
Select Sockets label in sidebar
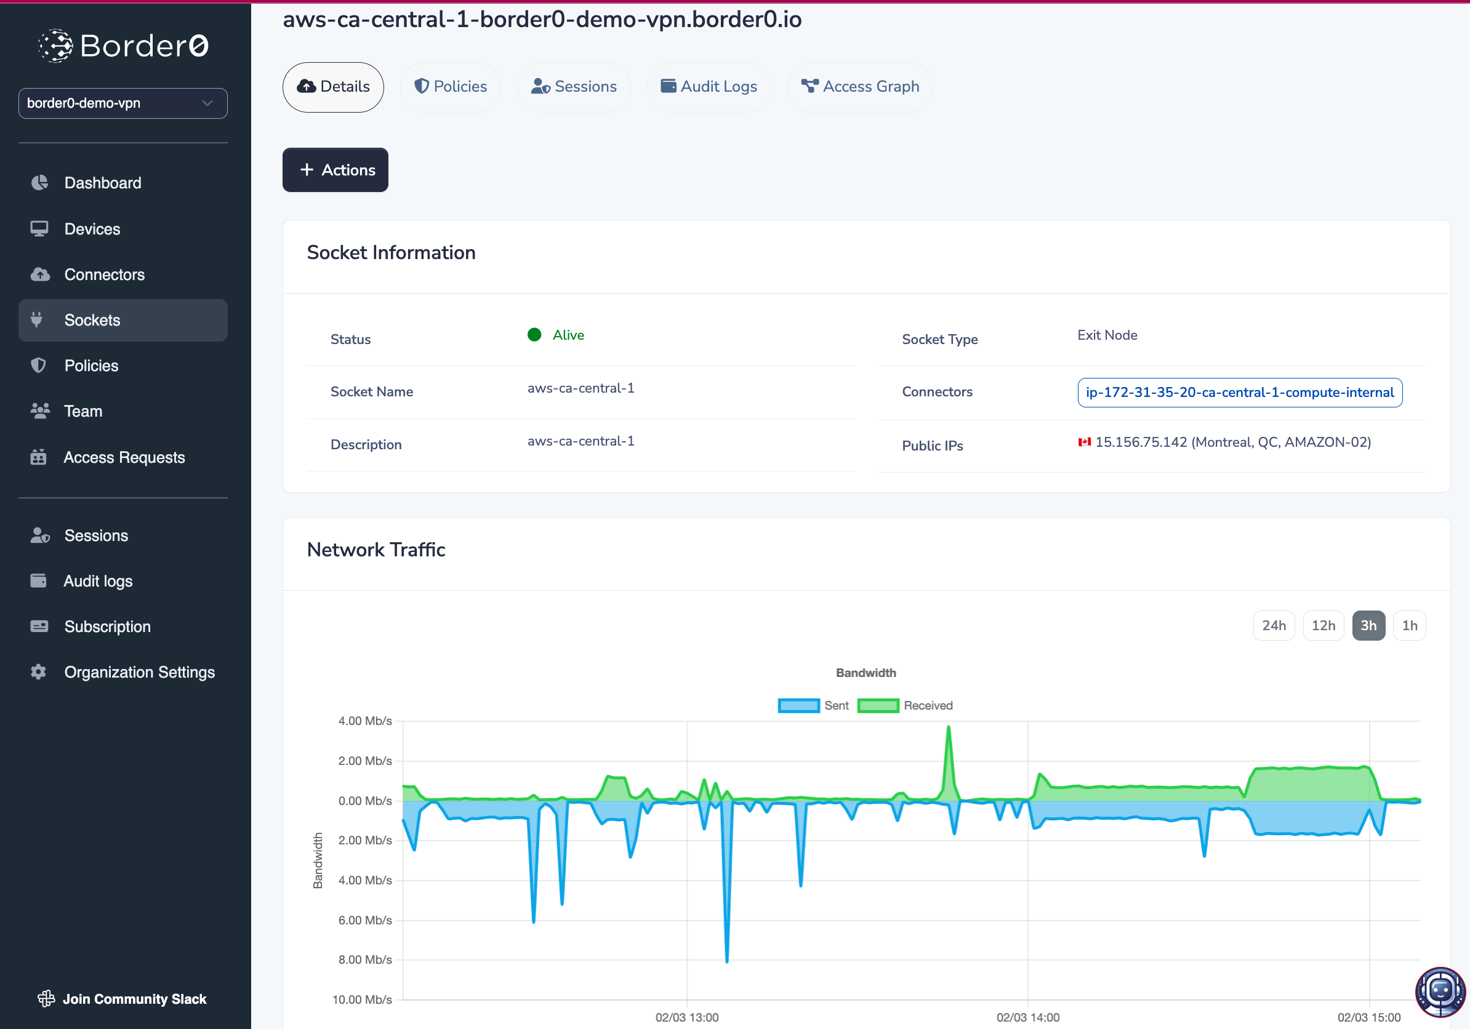pyautogui.click(x=92, y=320)
